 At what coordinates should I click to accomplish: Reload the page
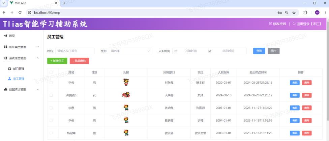(20, 12)
